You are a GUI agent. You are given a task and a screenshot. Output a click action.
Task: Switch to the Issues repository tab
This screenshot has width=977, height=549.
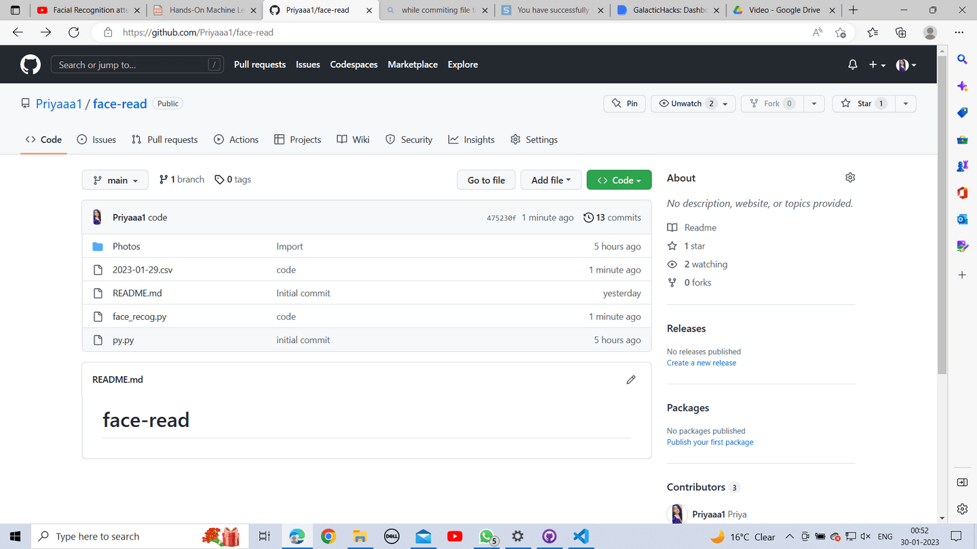(96, 140)
